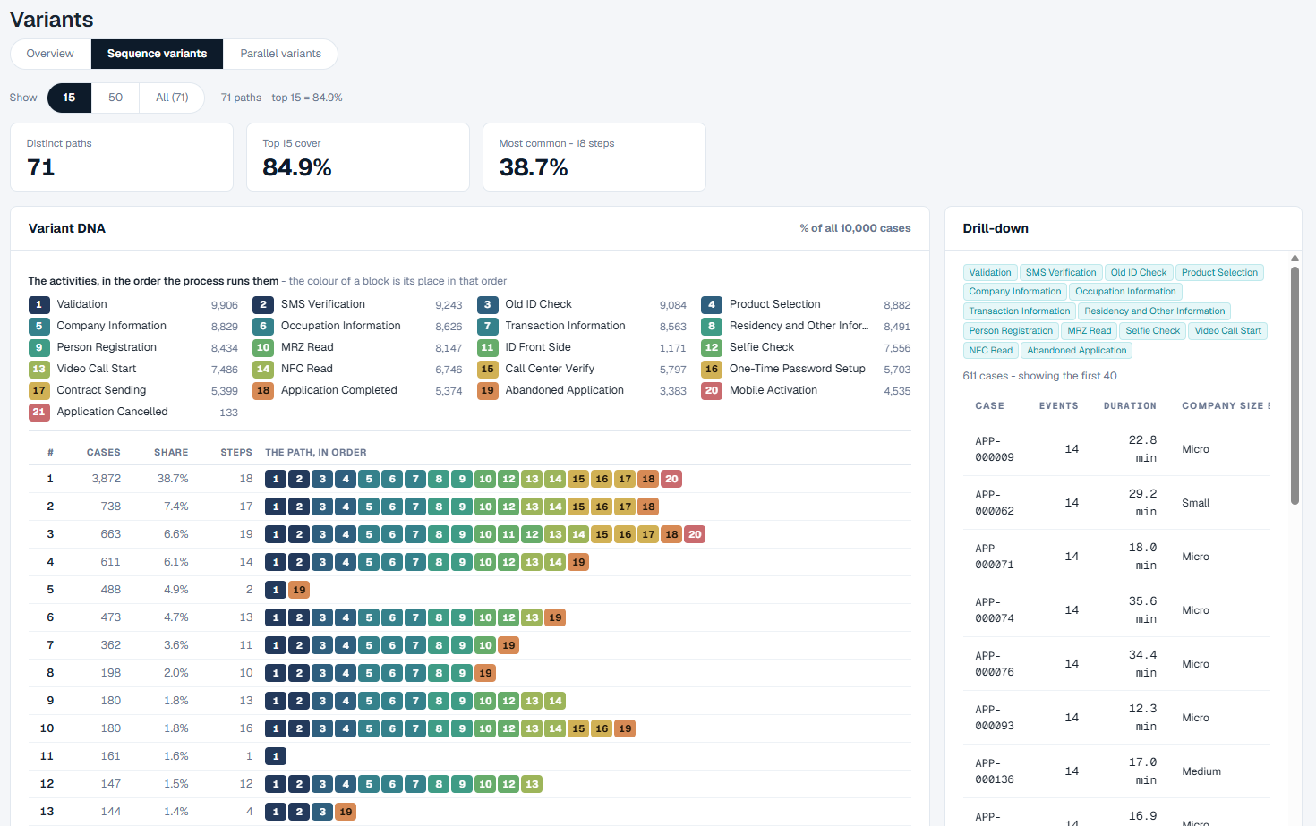The image size is (1316, 826).
Task: Click the number 3 block beside Old ID Check legend
Action: coord(487,304)
